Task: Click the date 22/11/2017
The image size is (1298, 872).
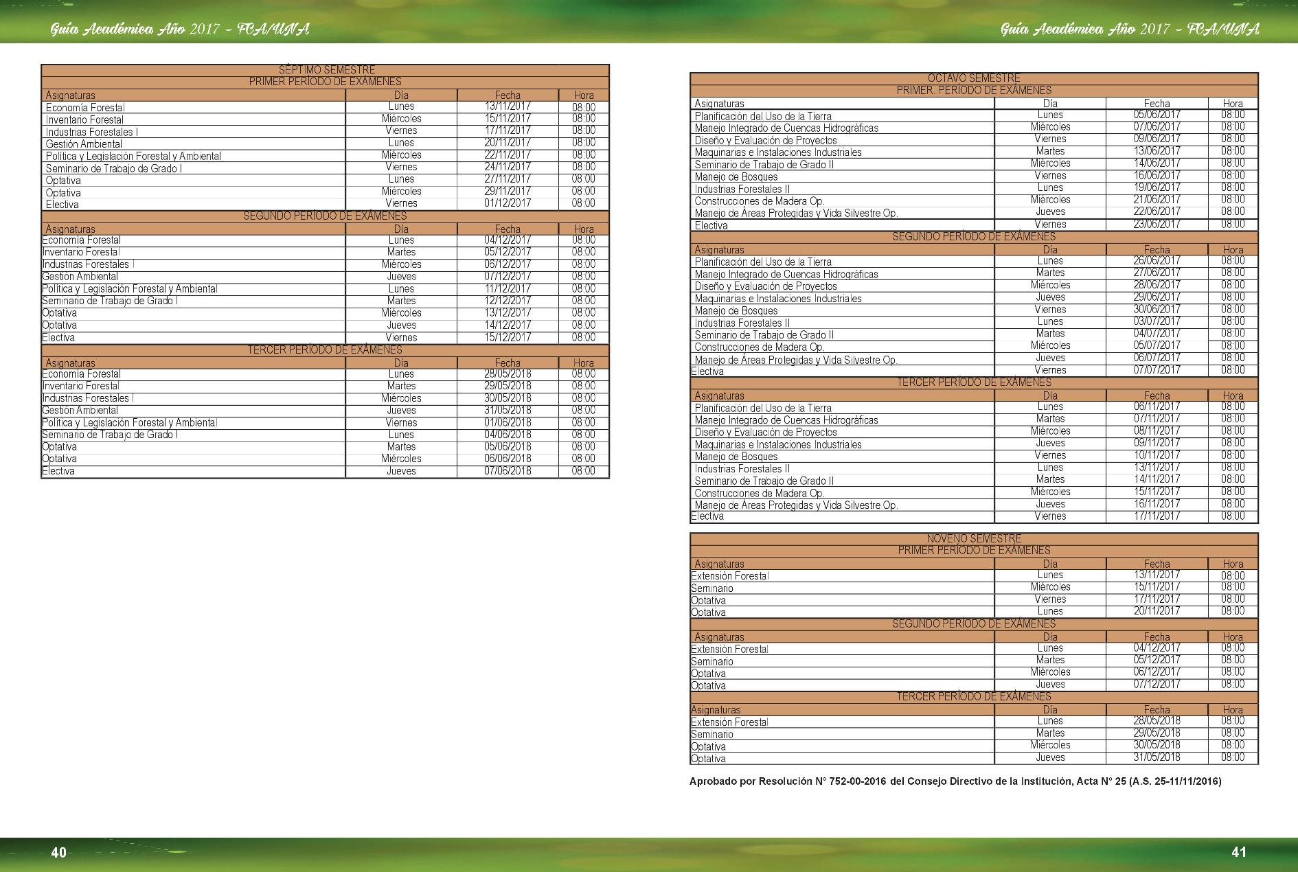Action: [508, 154]
